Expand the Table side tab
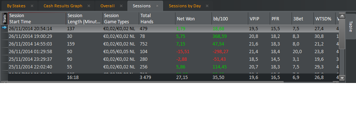The height and width of the screenshot is (131, 356). click(351, 26)
